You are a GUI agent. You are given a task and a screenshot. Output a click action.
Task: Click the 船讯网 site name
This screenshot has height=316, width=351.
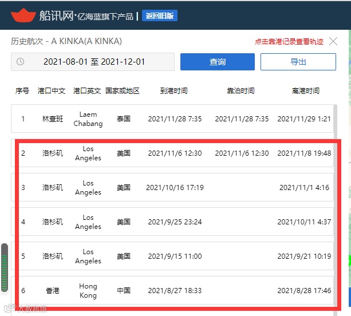coord(56,15)
